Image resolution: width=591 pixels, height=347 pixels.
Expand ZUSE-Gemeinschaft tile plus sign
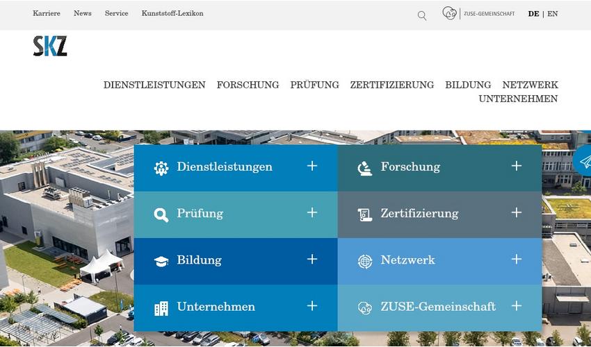coord(517,306)
